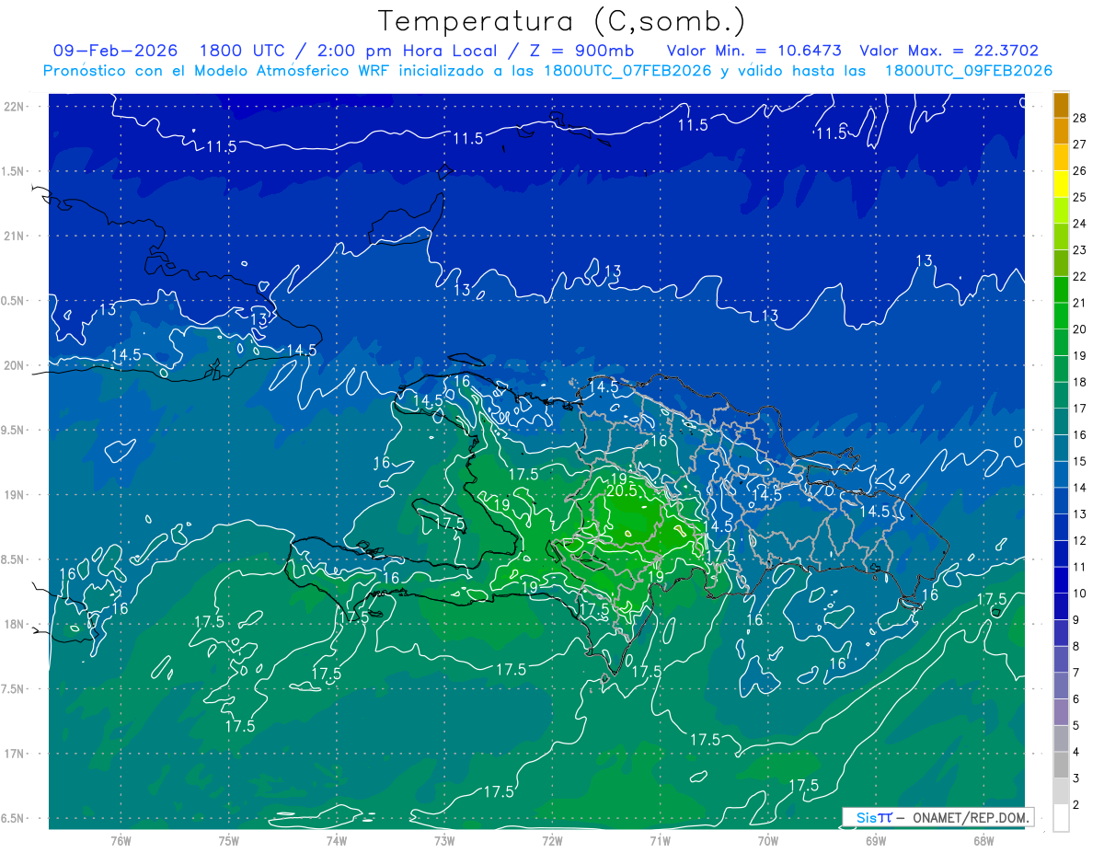1104x853 pixels.
Task: Click the "17N" latitude axis label
Action: pos(14,755)
